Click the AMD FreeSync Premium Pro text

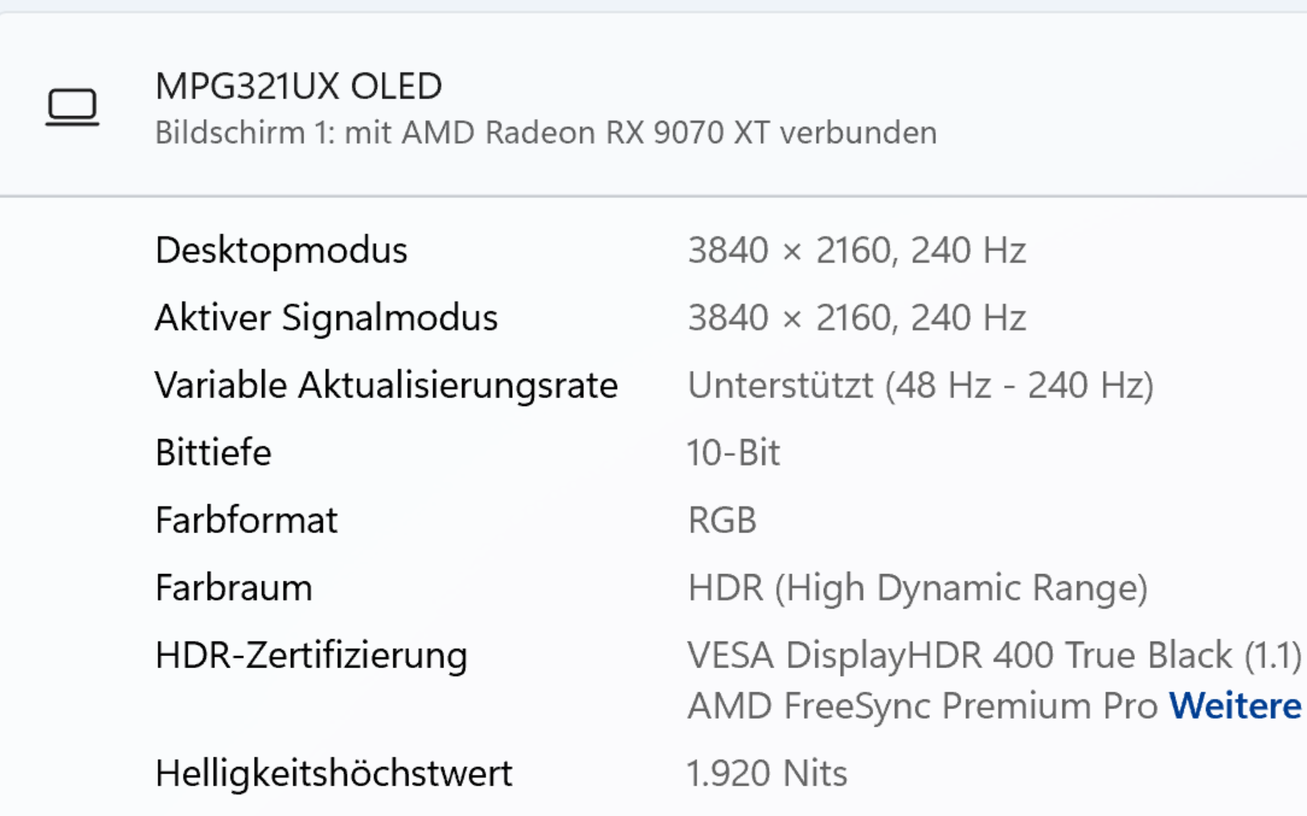916,706
